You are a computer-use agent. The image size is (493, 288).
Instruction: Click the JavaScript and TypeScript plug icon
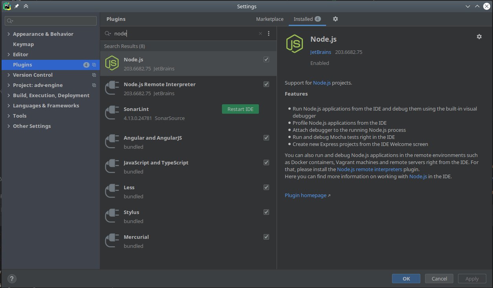[x=112, y=166]
